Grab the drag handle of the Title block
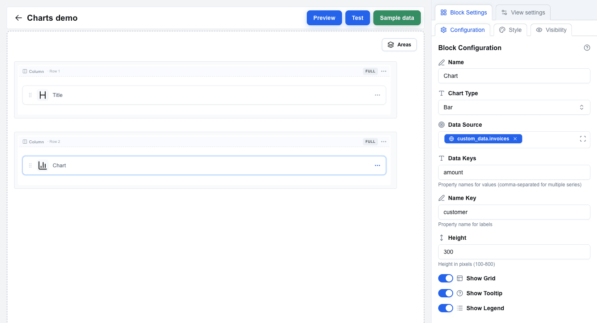Screen dimensions: 597x323 (30, 95)
